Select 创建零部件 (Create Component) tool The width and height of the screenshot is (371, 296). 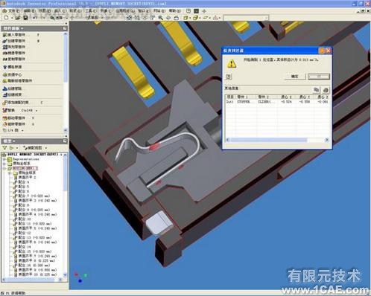coord(16,41)
